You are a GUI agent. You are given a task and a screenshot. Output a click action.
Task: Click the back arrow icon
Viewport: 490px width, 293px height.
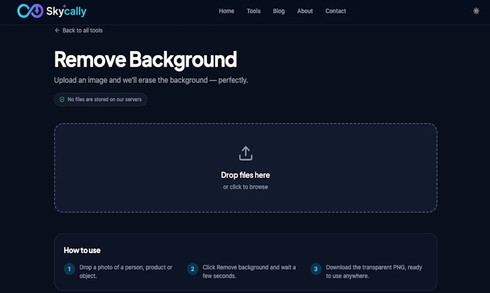57,30
